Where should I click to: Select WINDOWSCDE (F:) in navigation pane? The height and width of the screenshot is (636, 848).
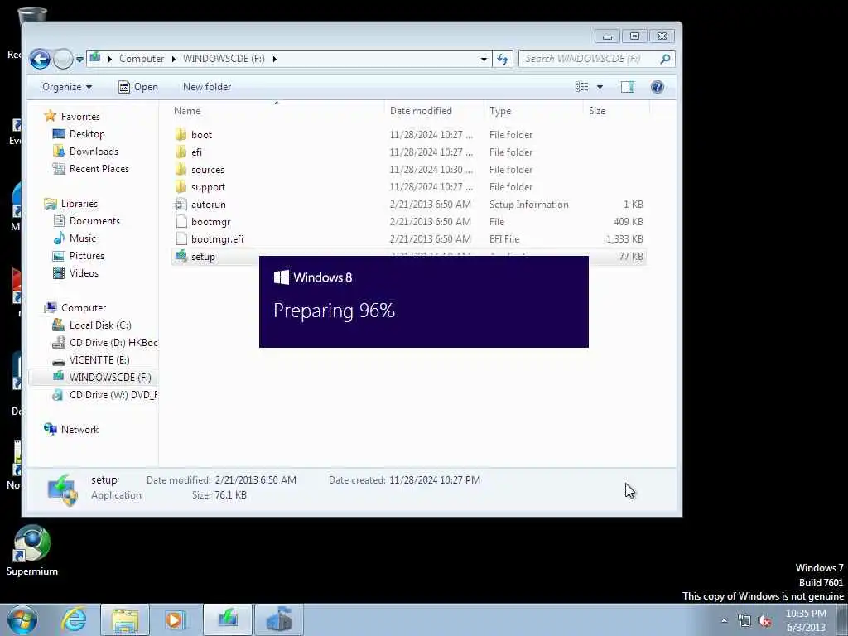pos(110,378)
